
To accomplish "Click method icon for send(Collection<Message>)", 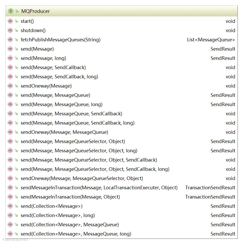I will 10,206.
